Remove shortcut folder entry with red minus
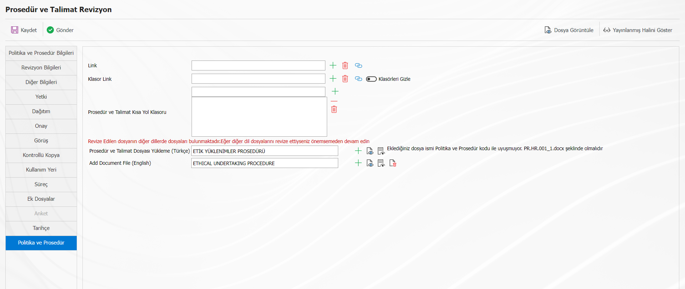 [x=334, y=101]
